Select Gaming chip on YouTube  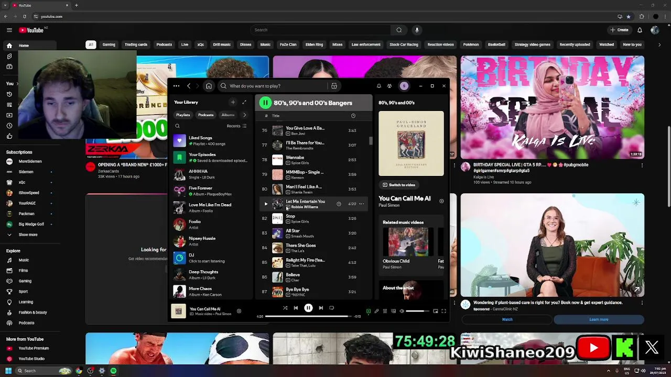tap(109, 45)
